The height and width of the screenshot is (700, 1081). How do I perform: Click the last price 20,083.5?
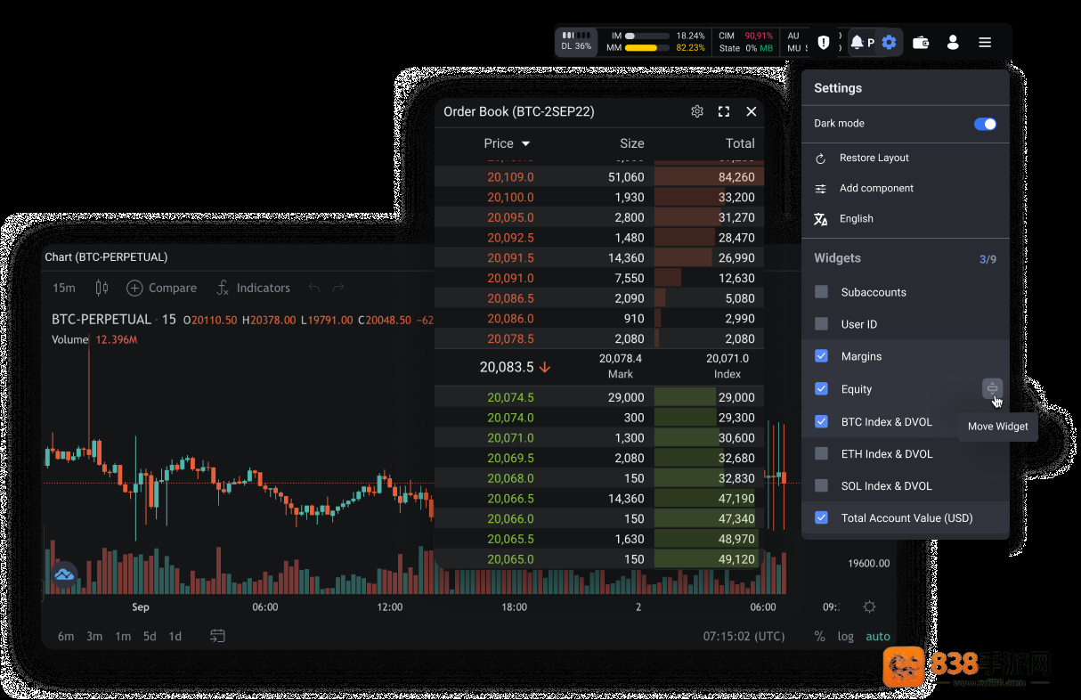click(x=507, y=367)
